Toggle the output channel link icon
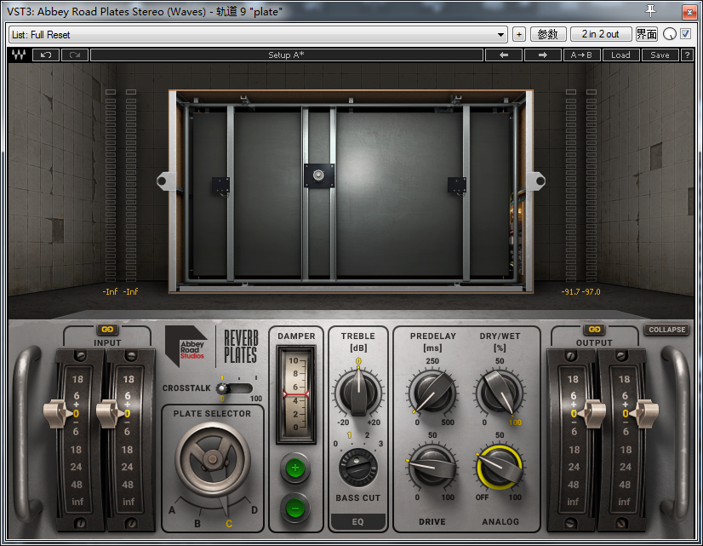 tap(595, 330)
